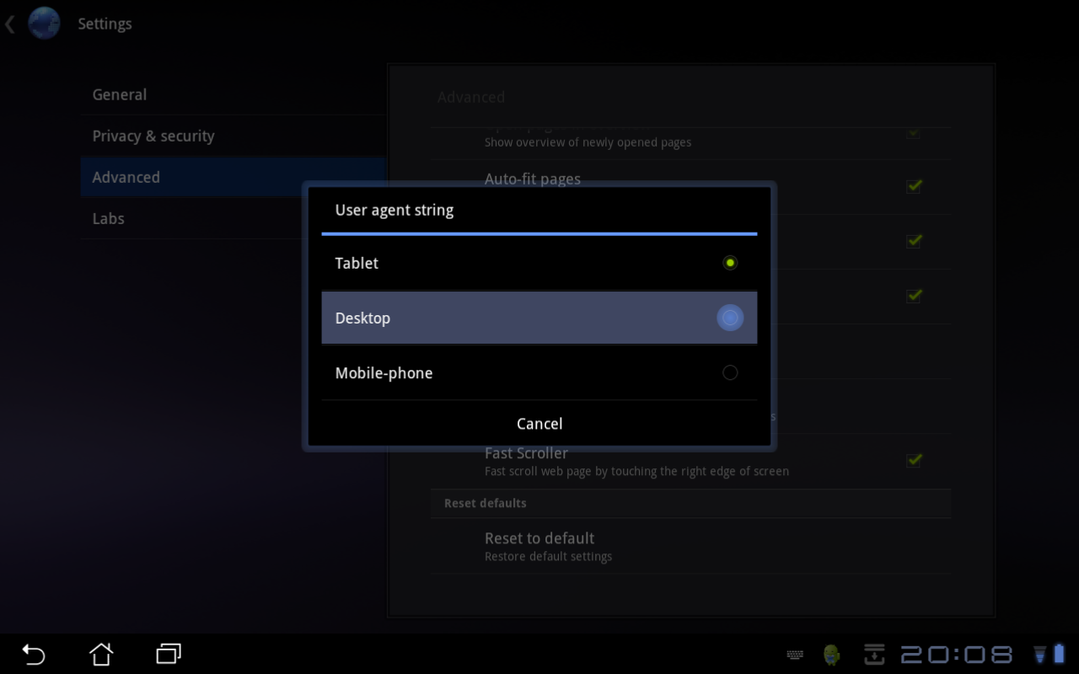Tap the download notification icon
Screen dimensions: 1079x674
pos(874,655)
